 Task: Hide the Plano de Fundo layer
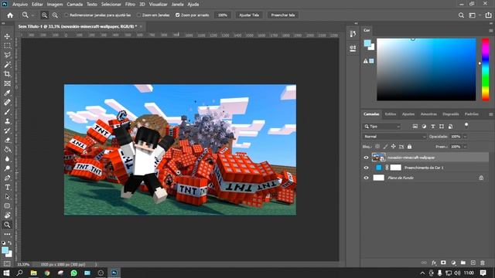(366, 178)
